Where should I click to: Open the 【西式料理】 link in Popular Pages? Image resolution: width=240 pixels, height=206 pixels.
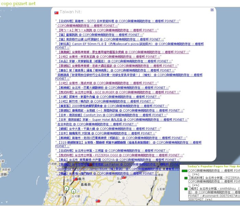(214, 181)
